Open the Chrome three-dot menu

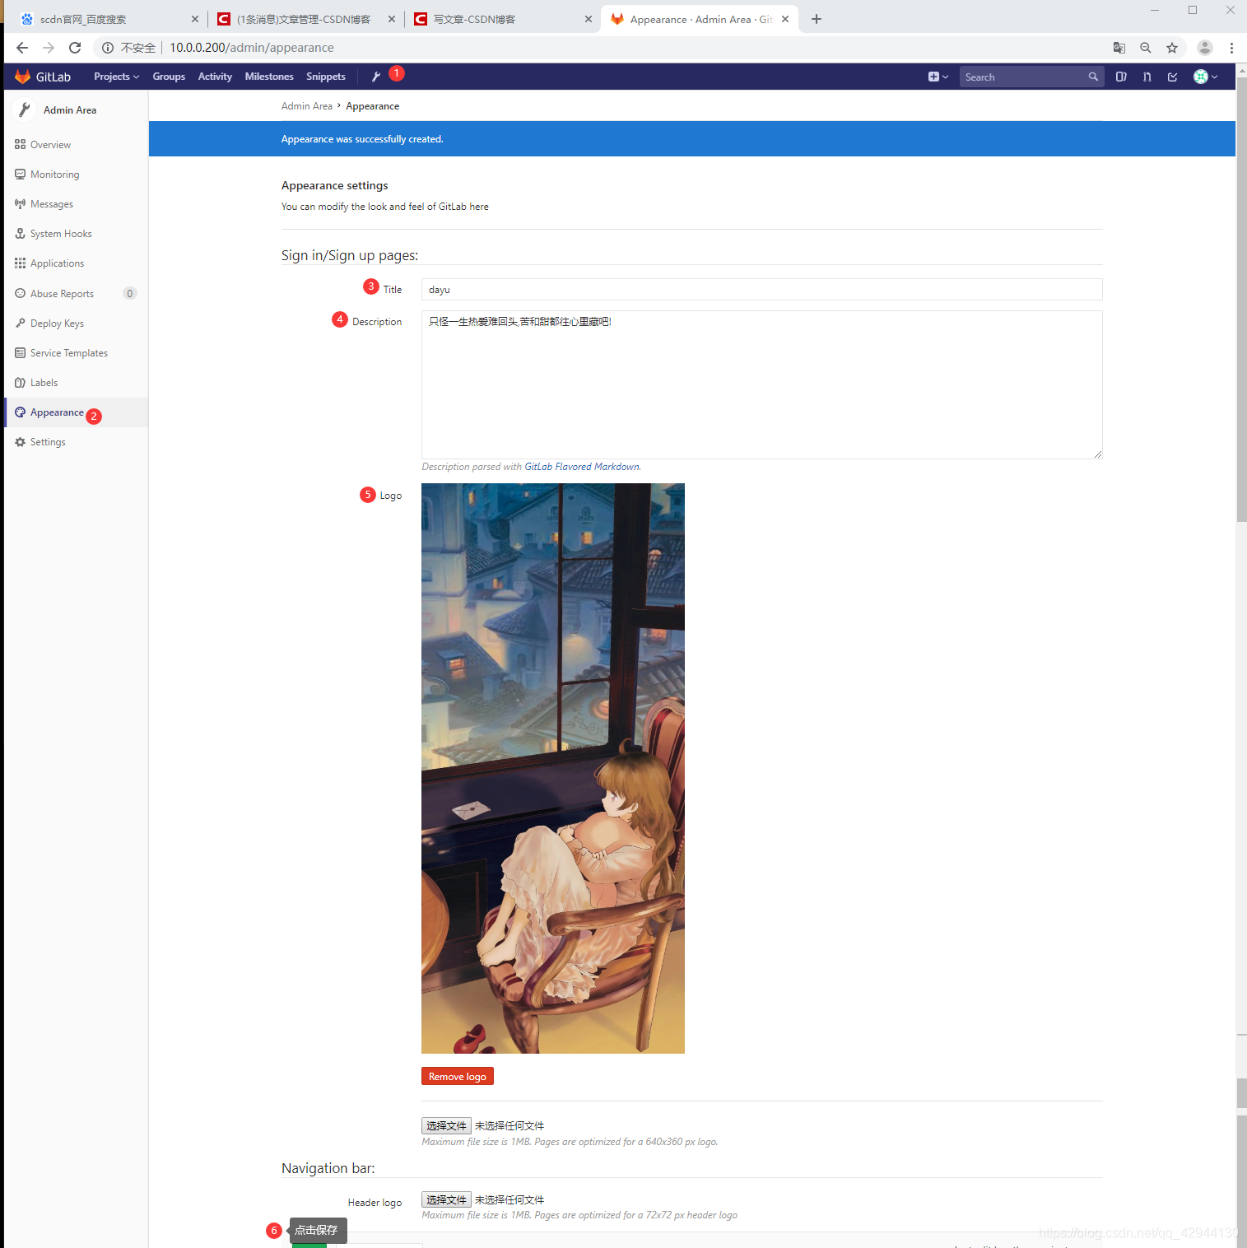pos(1231,48)
